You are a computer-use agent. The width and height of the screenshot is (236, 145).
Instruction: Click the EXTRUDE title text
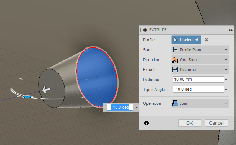158,30
